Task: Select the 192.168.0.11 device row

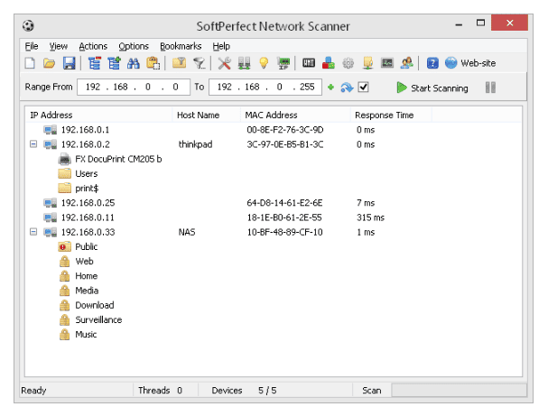Action: click(274, 217)
